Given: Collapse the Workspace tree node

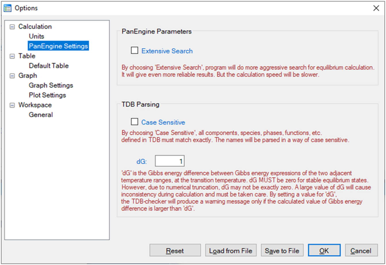Looking at the screenshot, I should click(x=12, y=105).
